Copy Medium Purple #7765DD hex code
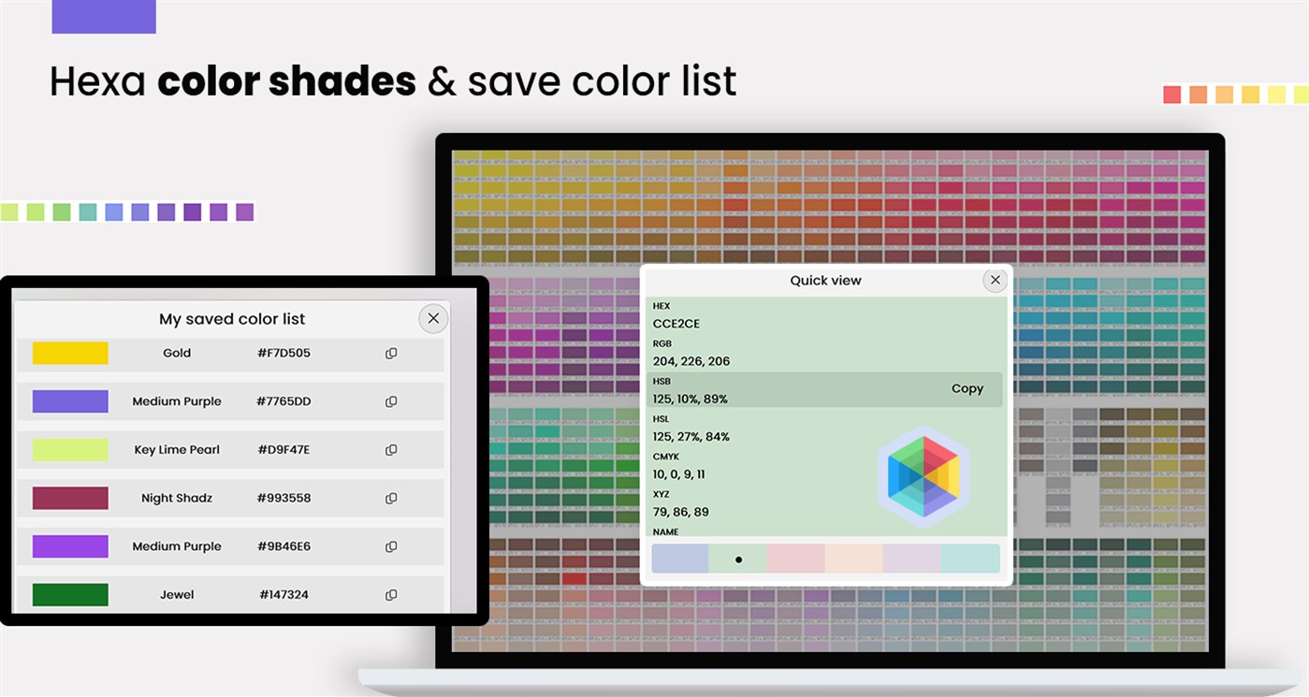 click(391, 401)
